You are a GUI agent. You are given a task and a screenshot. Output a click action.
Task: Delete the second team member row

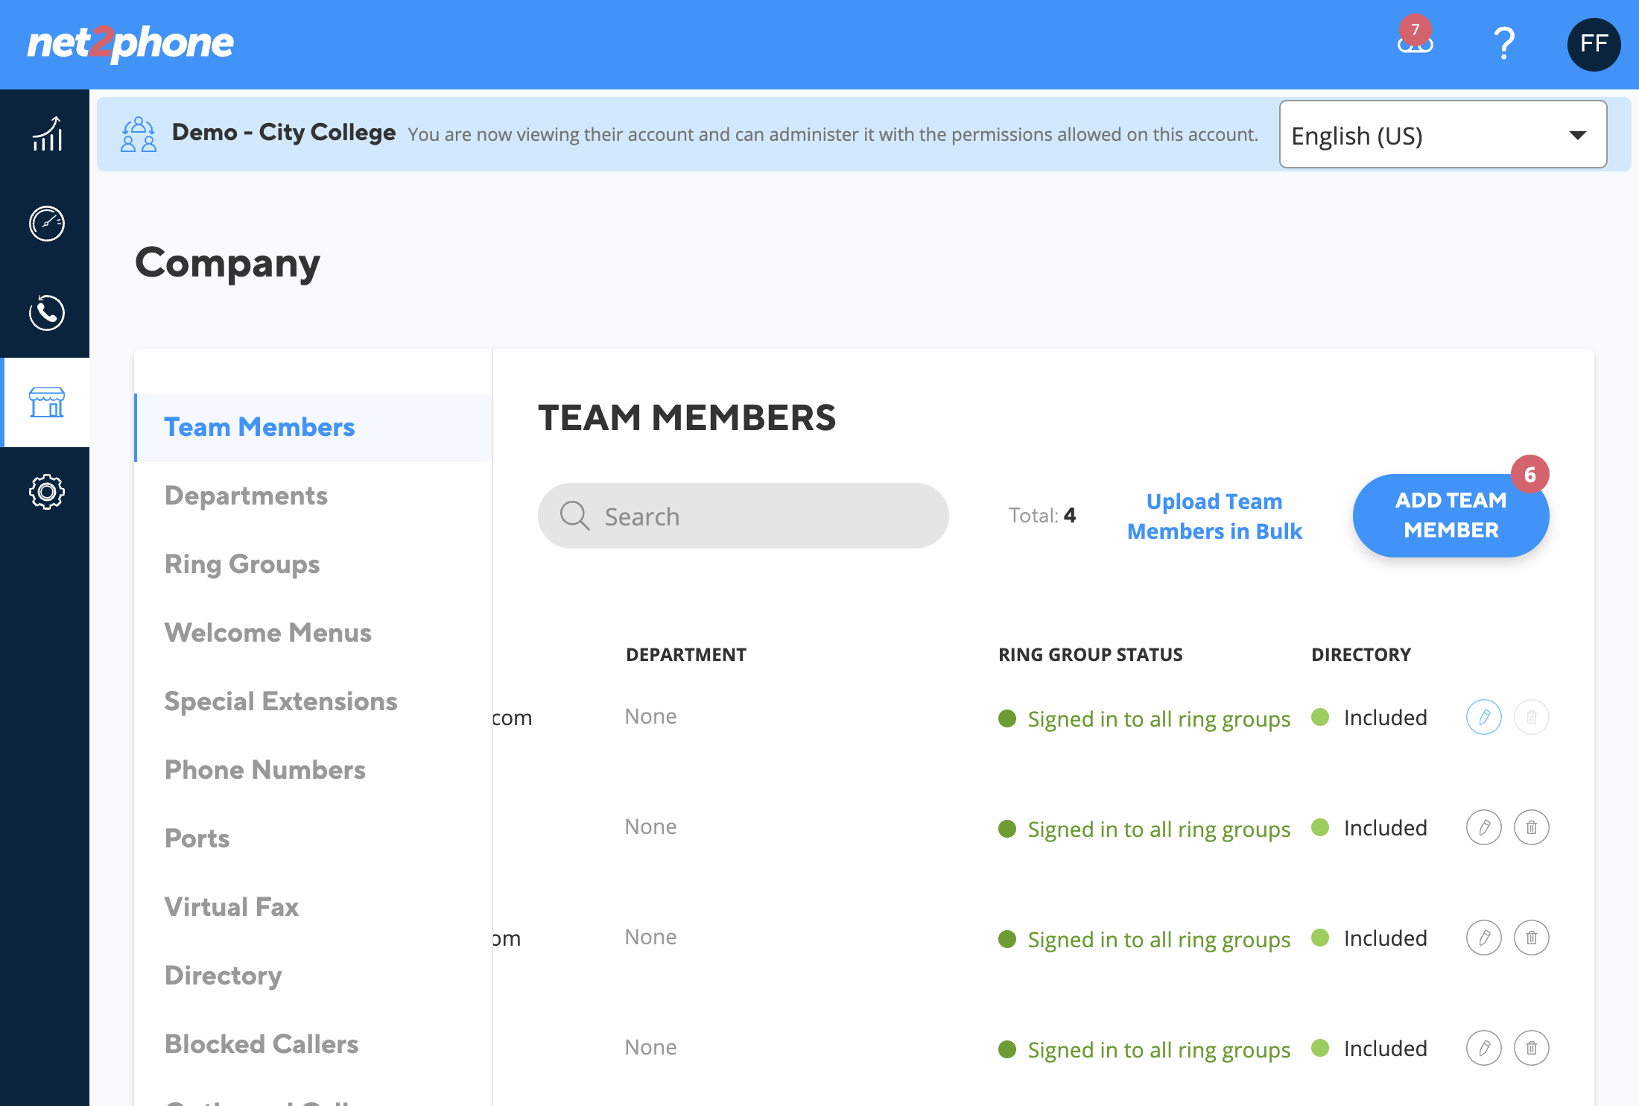click(x=1531, y=827)
